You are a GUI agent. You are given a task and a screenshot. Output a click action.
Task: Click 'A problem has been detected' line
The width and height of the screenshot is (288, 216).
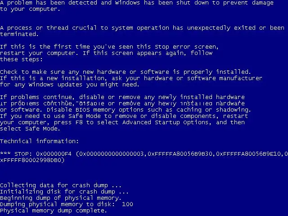(137, 3)
